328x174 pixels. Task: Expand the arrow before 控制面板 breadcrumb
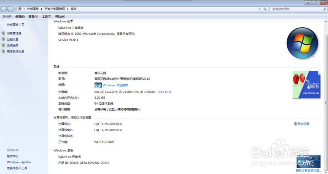pyautogui.click(x=24, y=9)
